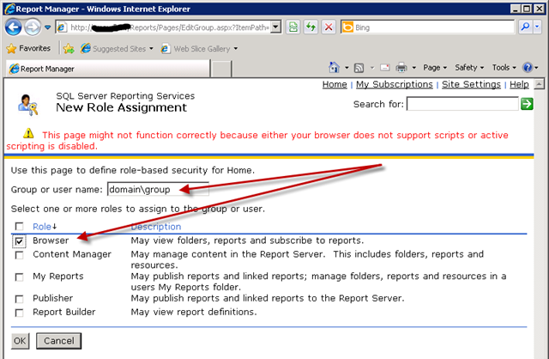The image size is (549, 359).
Task: Click the green search go arrow
Action: pyautogui.click(x=527, y=104)
